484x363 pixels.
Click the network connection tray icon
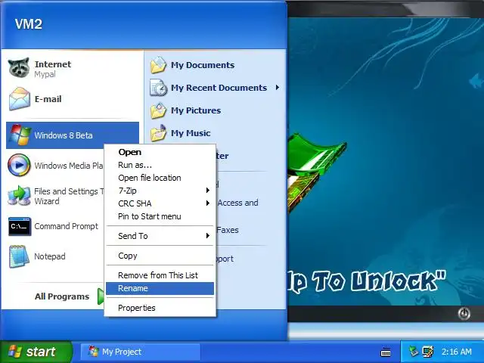[414, 351]
